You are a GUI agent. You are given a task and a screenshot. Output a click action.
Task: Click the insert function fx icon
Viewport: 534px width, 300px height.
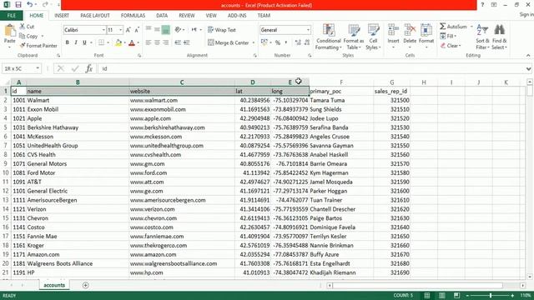tap(89, 68)
